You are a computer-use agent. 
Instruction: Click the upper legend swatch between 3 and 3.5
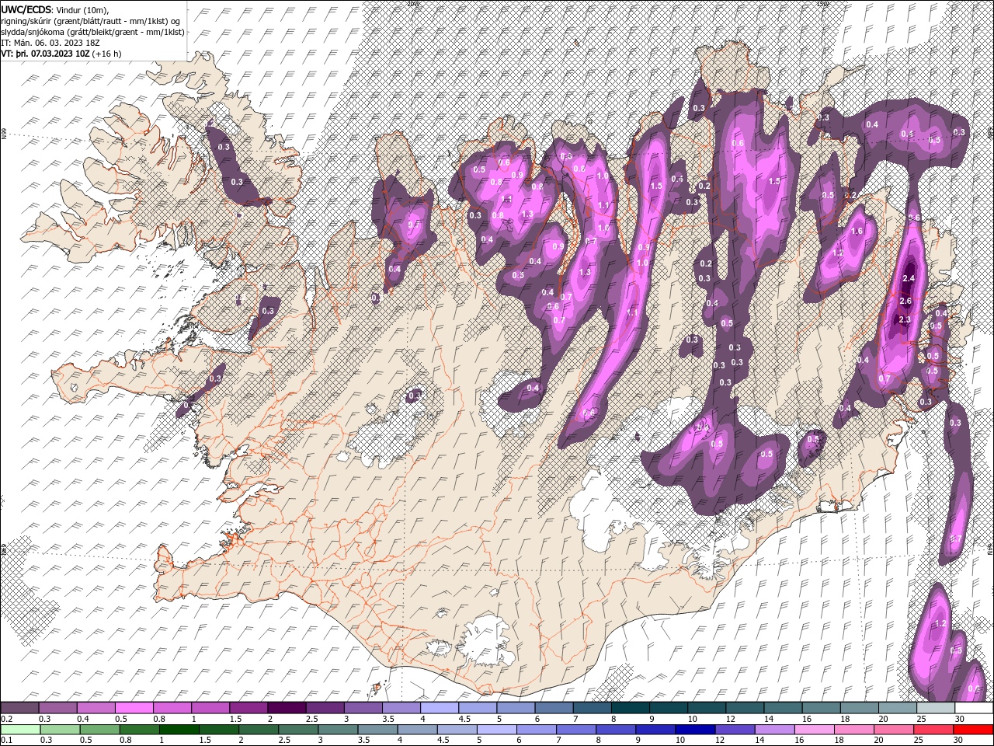tap(363, 708)
